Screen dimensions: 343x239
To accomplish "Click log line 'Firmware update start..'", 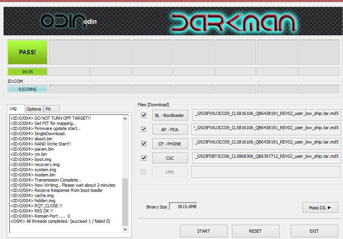I will coord(45,128).
